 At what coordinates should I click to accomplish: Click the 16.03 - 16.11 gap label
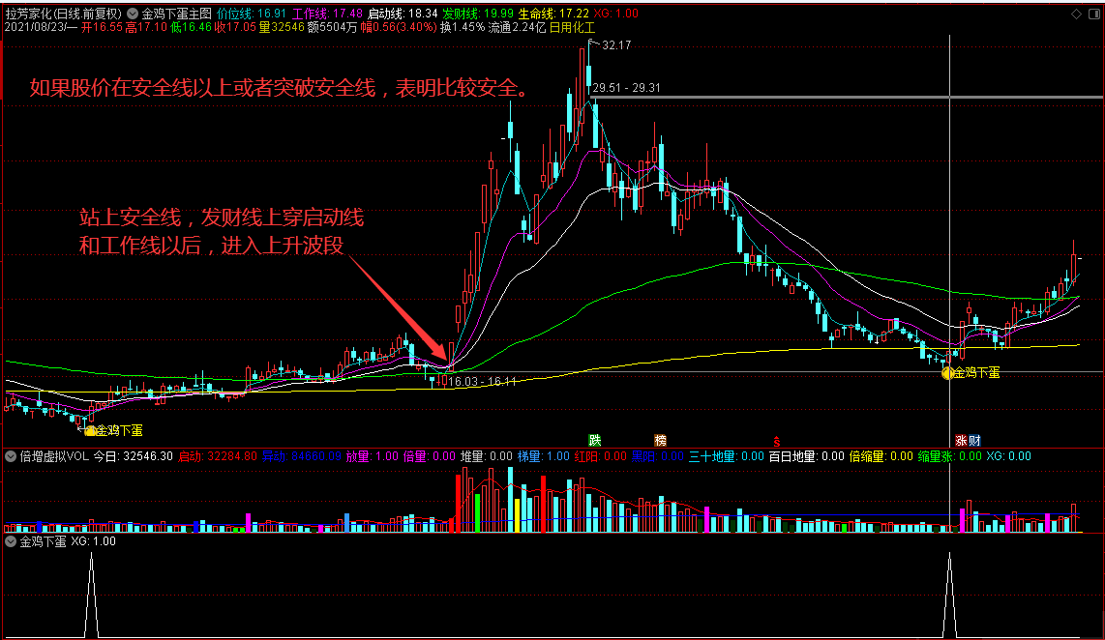point(482,382)
